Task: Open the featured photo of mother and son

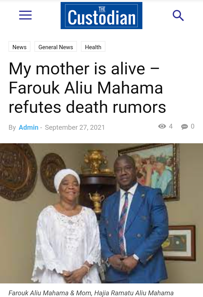Action: click(101, 213)
